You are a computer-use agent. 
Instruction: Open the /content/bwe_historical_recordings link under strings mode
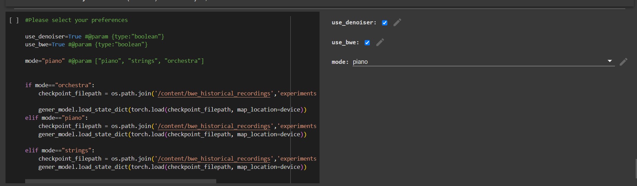tap(214, 159)
